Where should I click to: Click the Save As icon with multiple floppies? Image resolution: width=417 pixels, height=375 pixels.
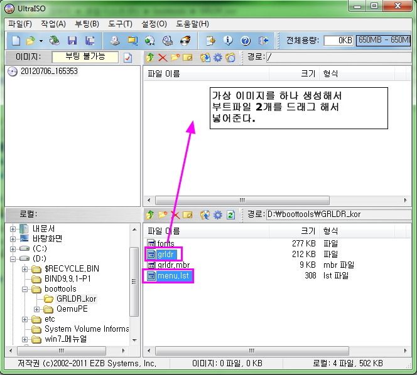pyautogui.click(x=90, y=41)
